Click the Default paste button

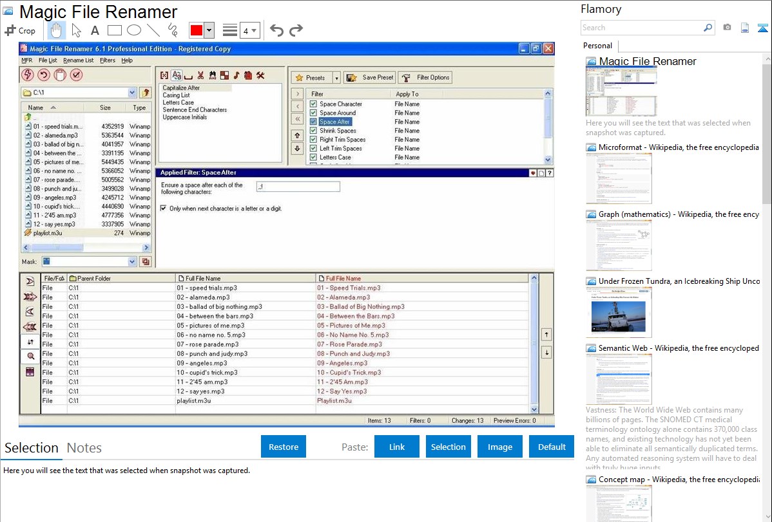(552, 447)
